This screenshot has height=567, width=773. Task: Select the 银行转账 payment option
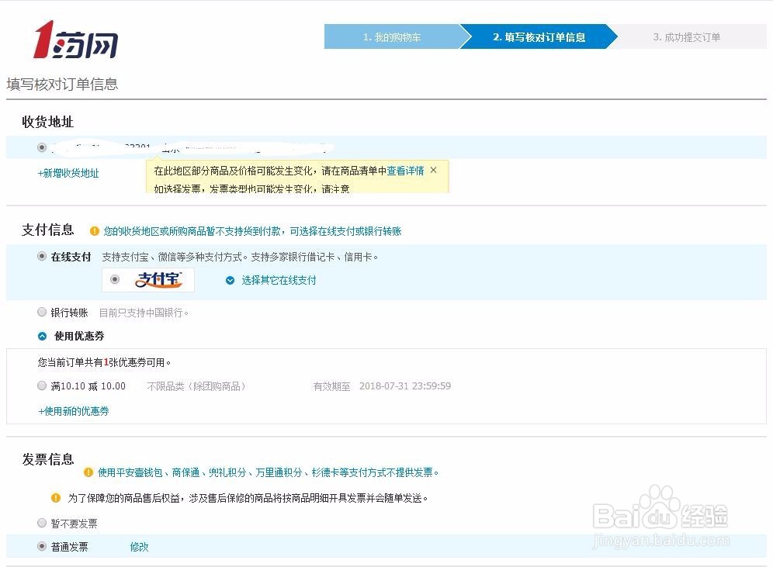42,312
